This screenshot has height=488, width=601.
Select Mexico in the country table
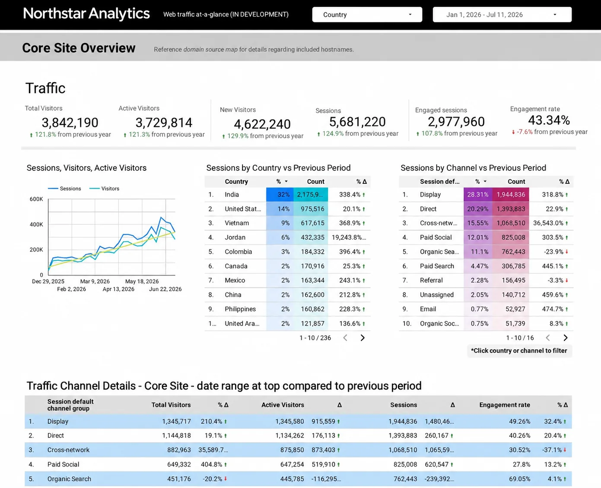coord(235,280)
